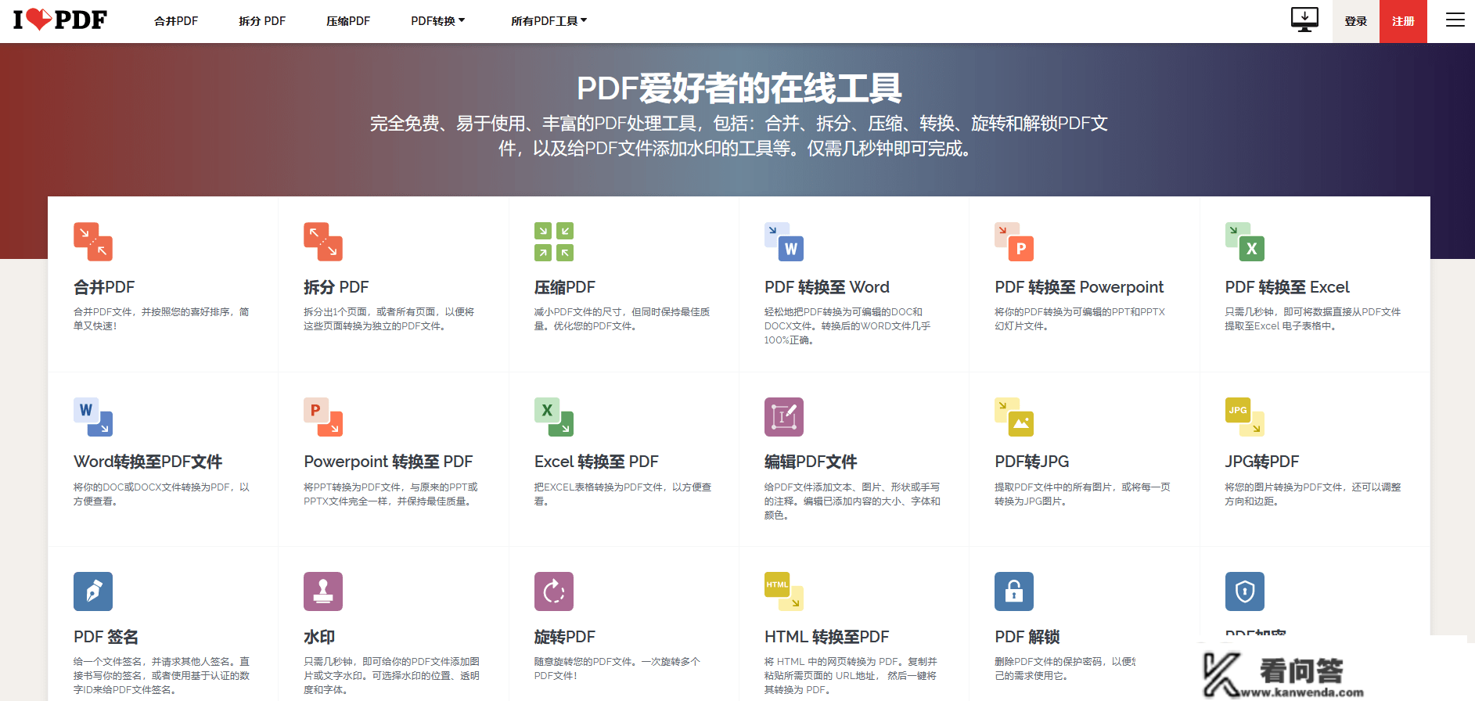Open the Word转换至PDF文件 title
Image resolution: width=1475 pixels, height=701 pixels.
point(148,462)
